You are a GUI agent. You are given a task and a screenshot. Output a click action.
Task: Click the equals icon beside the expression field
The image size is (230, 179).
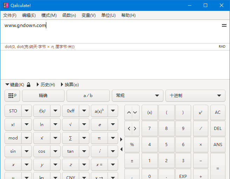click(x=224, y=25)
